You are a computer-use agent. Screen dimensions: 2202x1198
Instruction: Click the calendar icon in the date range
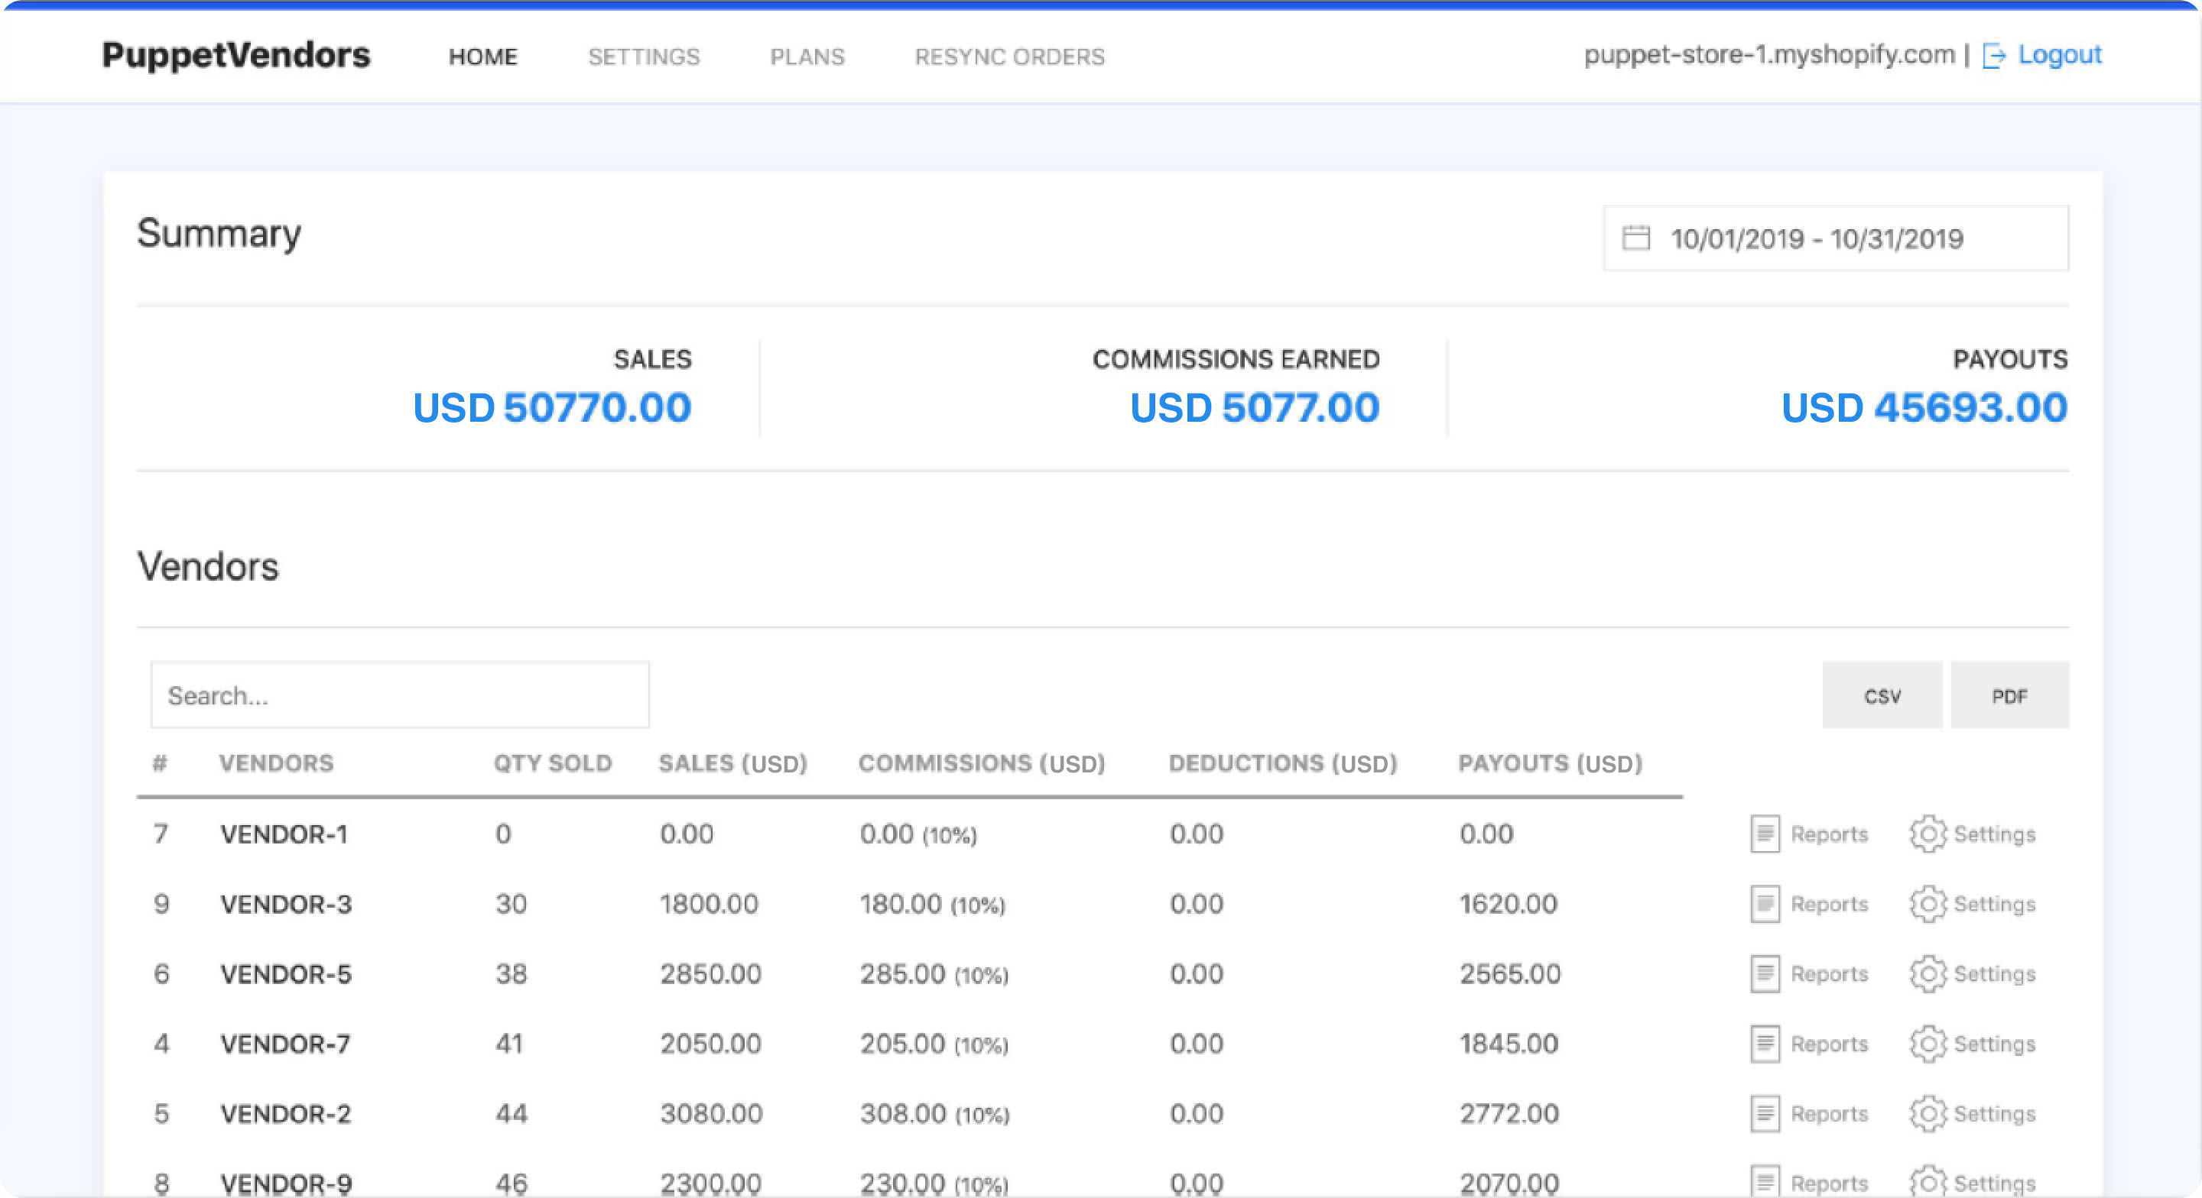coord(1635,238)
